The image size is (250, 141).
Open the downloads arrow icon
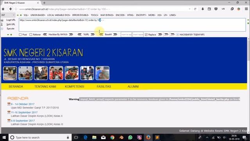[x=203, y=9]
